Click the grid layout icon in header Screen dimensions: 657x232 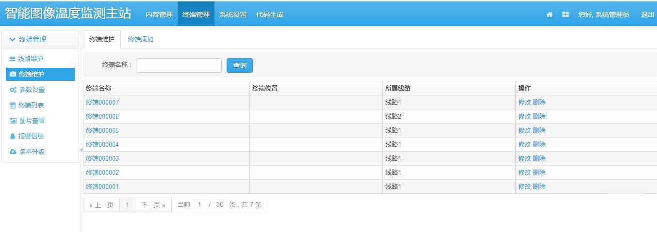pyautogui.click(x=565, y=15)
